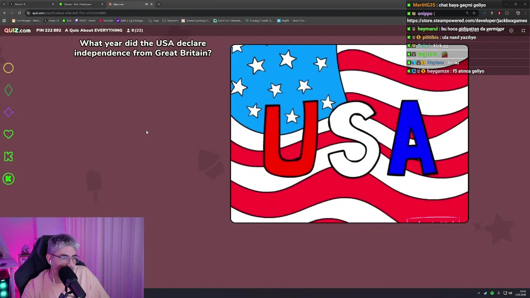The width and height of the screenshot is (530, 298).
Task: Click the quiz title A Quiz About EVERYTHING
Action: point(94,30)
